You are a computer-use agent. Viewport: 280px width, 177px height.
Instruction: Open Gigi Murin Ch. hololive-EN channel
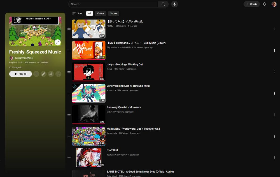118,47
